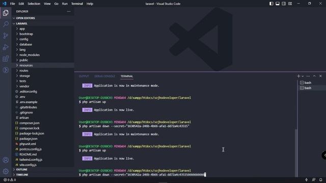Screen dimensions: 326x183
Task: Open composer.json file
Action: click(x=43, y=123)
